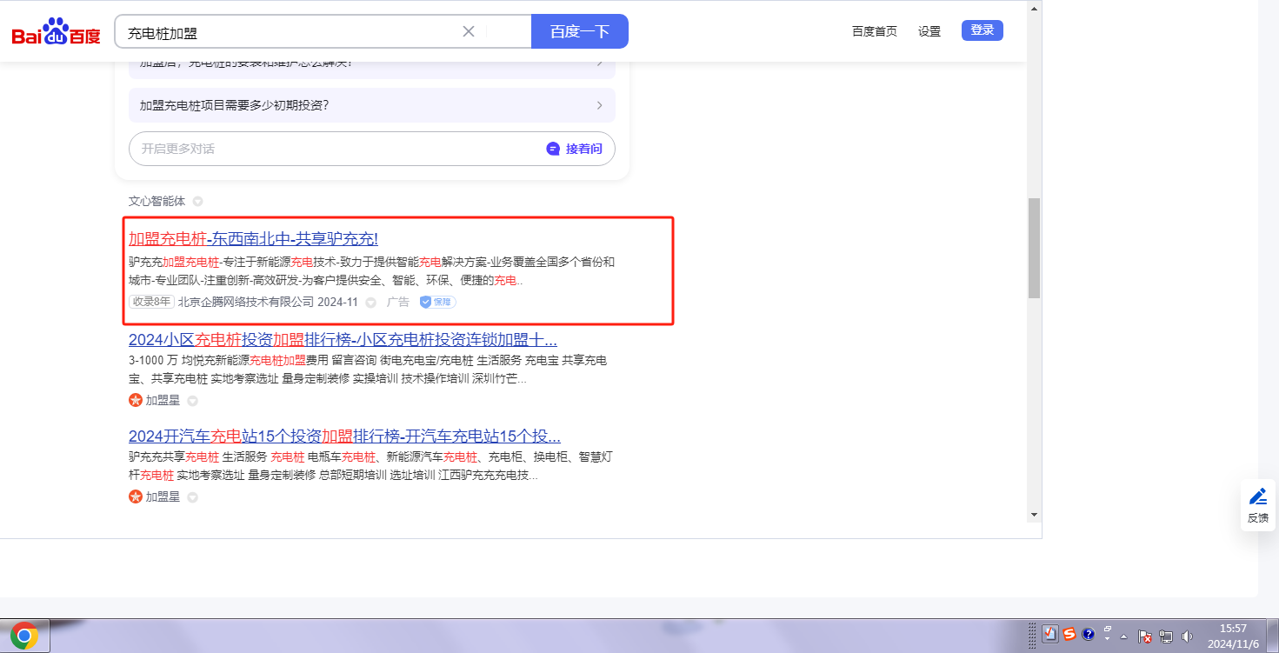The height and width of the screenshot is (653, 1279).
Task: Open the 2024小区充电桩投资加盟排行榜 result link
Action: (x=343, y=339)
